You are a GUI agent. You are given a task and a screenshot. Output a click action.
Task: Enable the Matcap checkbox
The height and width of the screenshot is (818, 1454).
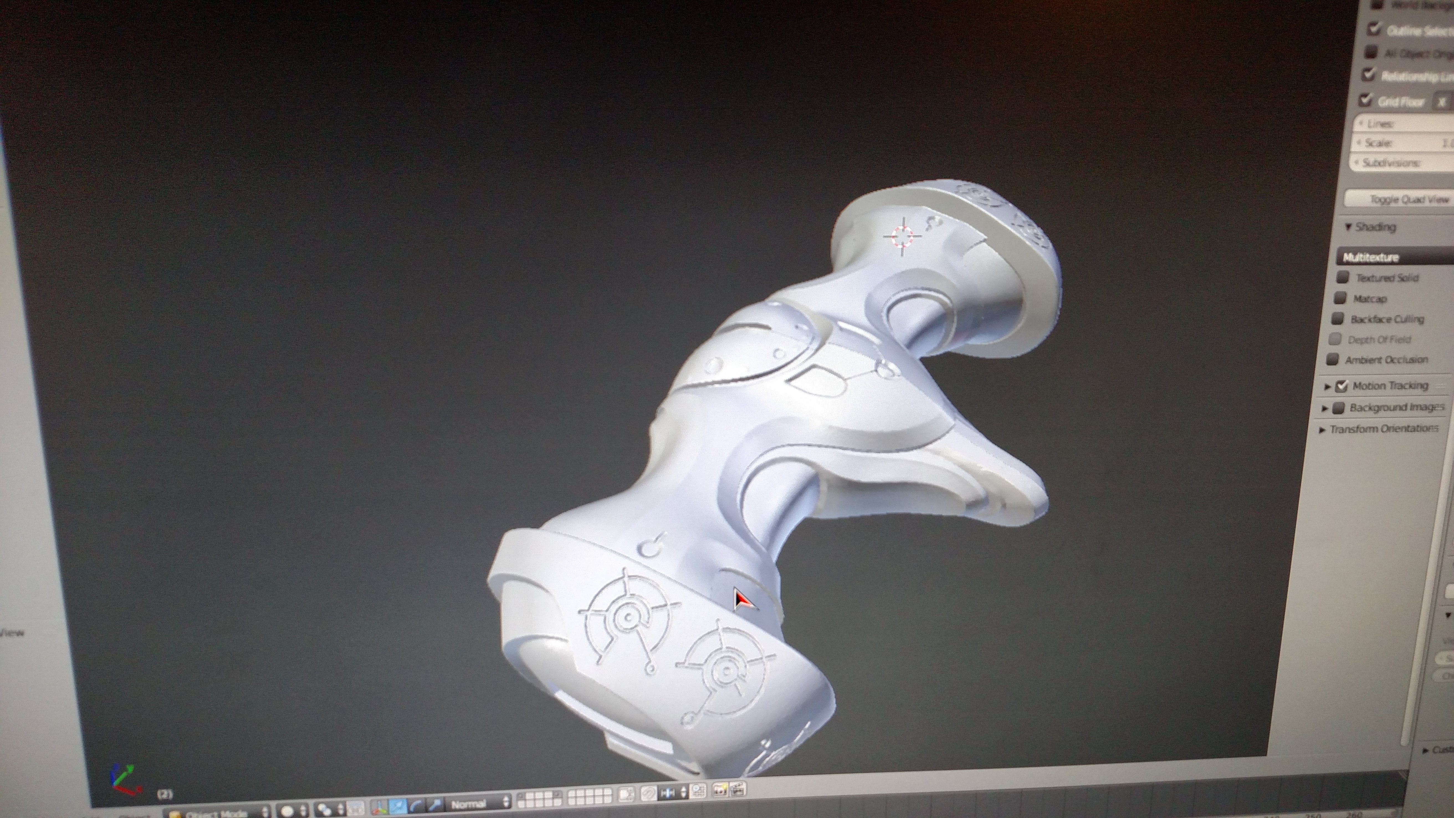[x=1340, y=298]
